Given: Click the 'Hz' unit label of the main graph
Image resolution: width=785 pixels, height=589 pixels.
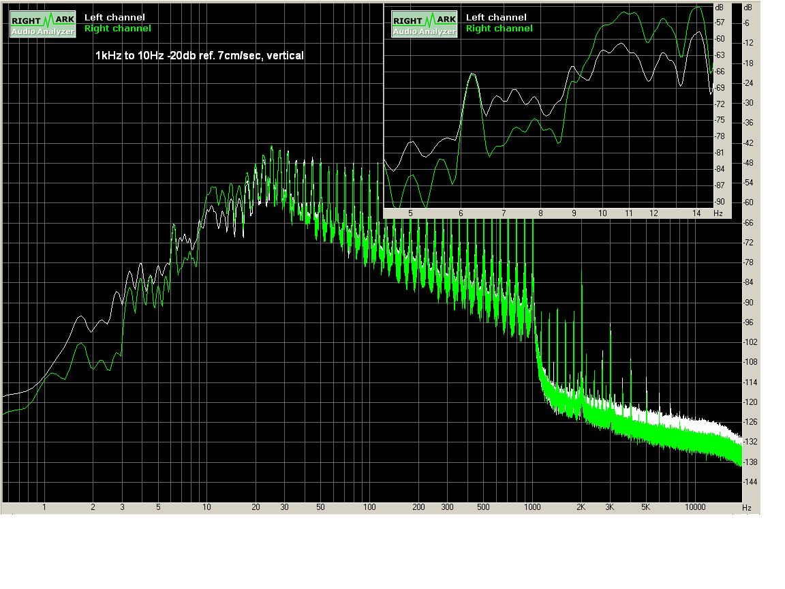Looking at the screenshot, I should point(746,507).
